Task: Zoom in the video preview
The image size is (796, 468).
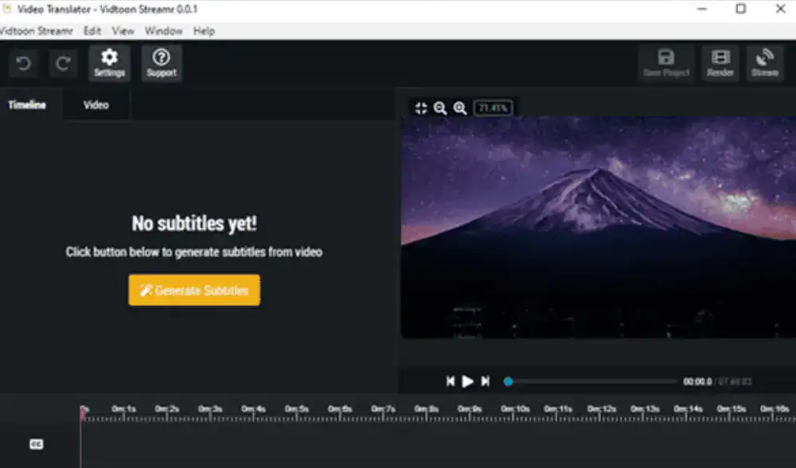Action: 459,108
